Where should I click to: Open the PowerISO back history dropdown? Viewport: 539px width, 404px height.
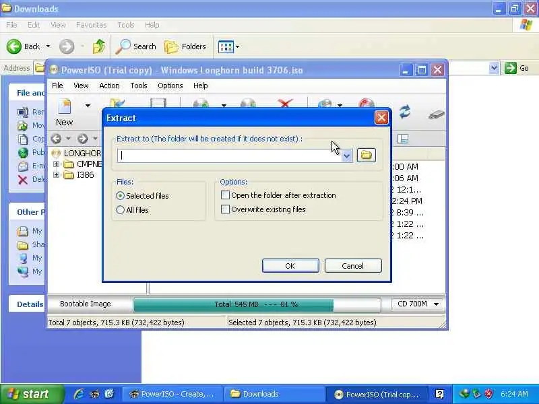point(69,139)
